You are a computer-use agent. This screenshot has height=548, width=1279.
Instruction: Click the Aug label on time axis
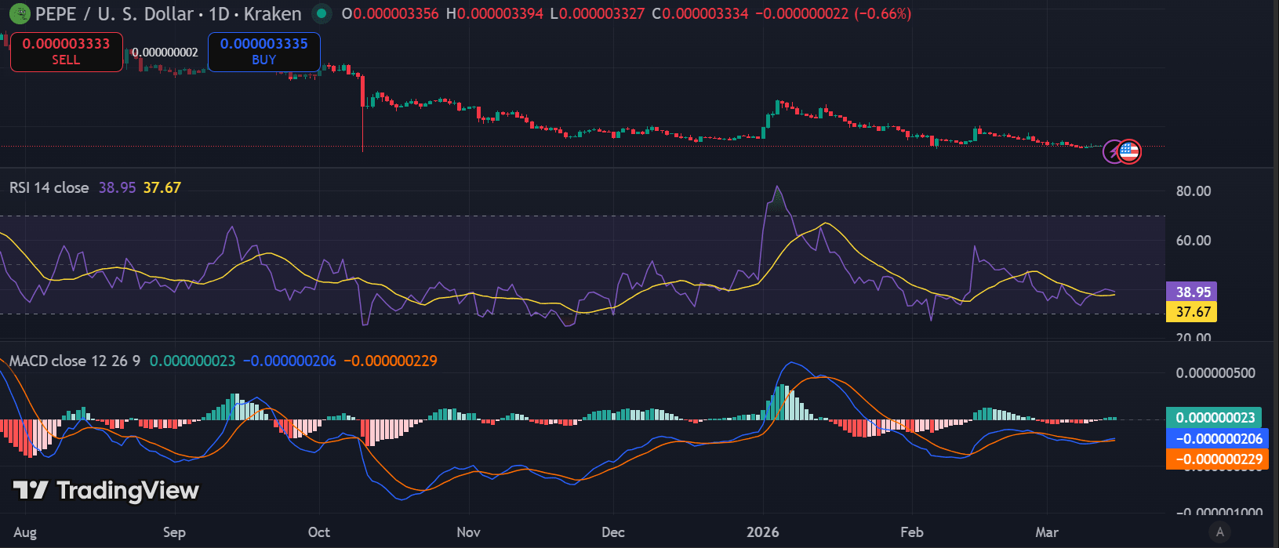(x=25, y=532)
